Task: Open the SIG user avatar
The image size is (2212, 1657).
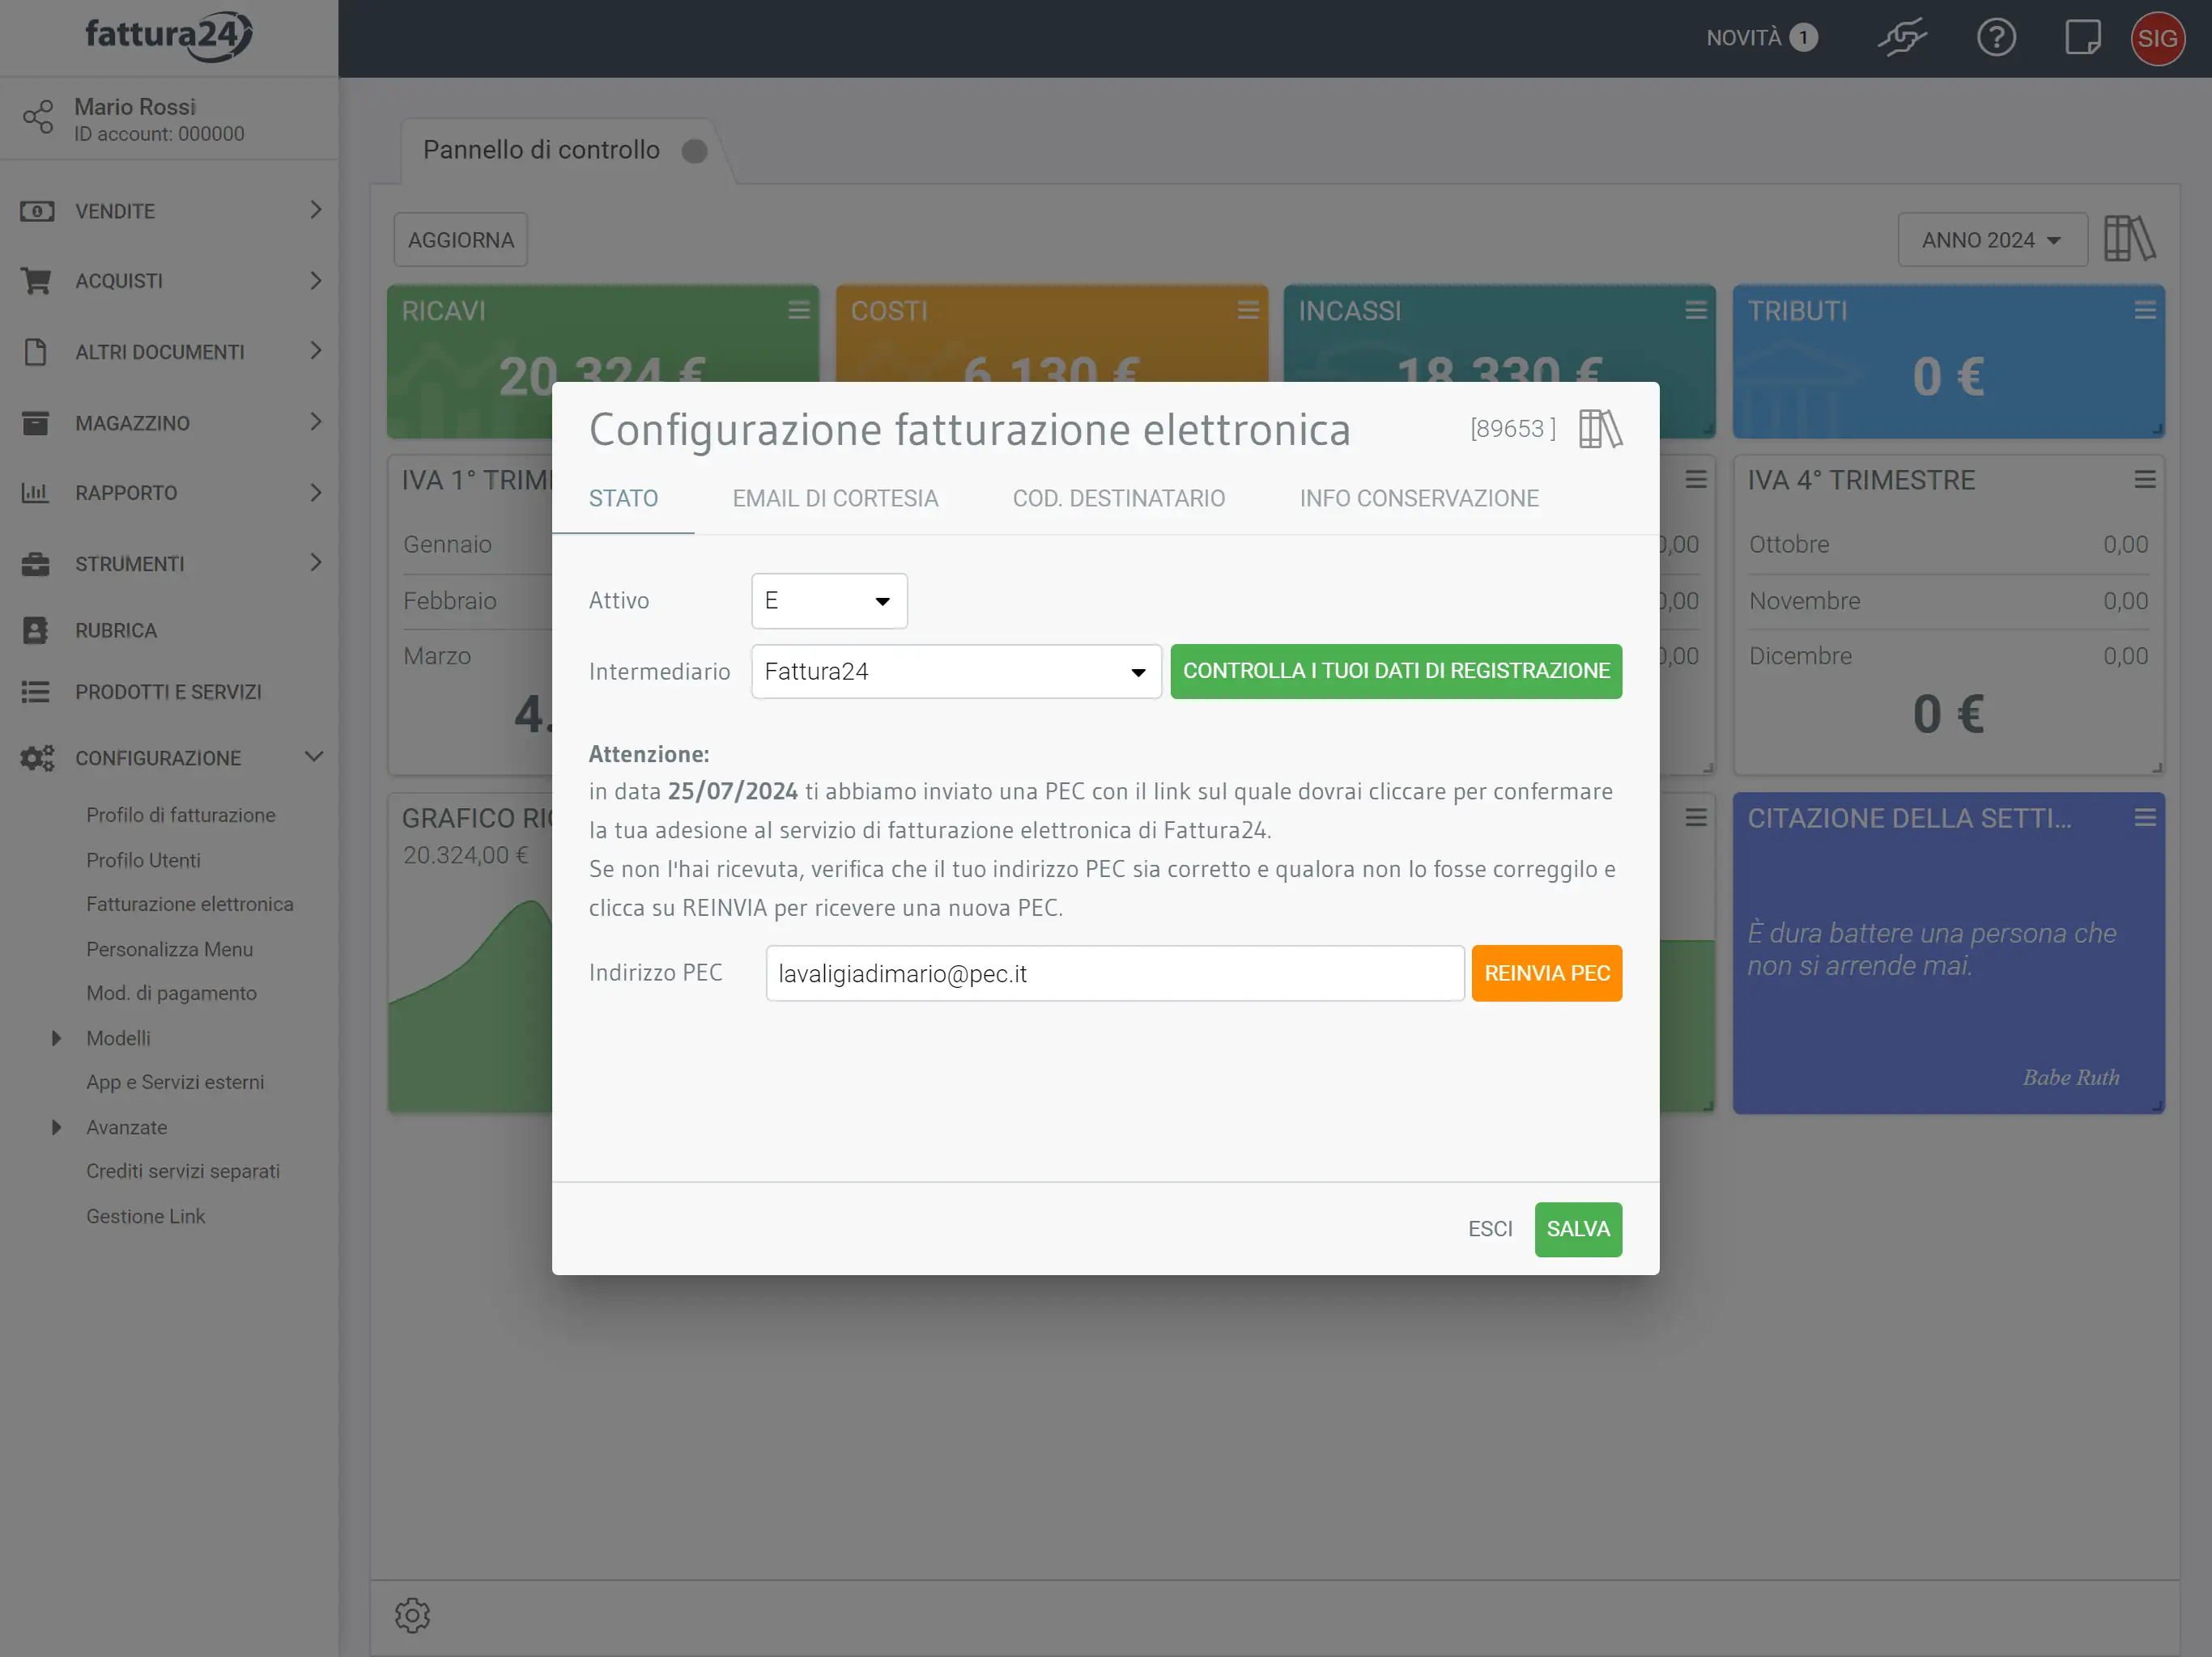Action: 2157,38
